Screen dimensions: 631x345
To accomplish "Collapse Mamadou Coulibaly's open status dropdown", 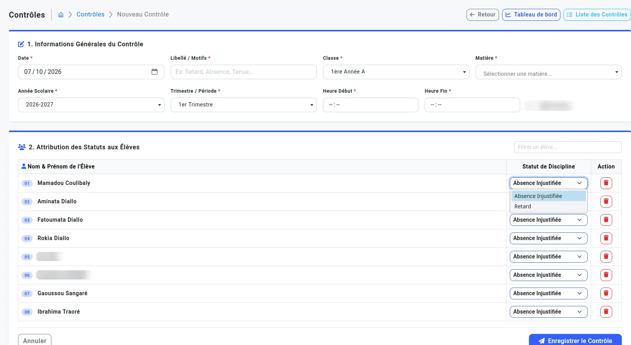I will (549, 183).
